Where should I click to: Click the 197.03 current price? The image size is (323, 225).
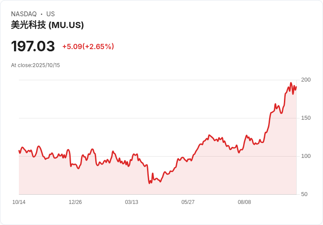33,46
